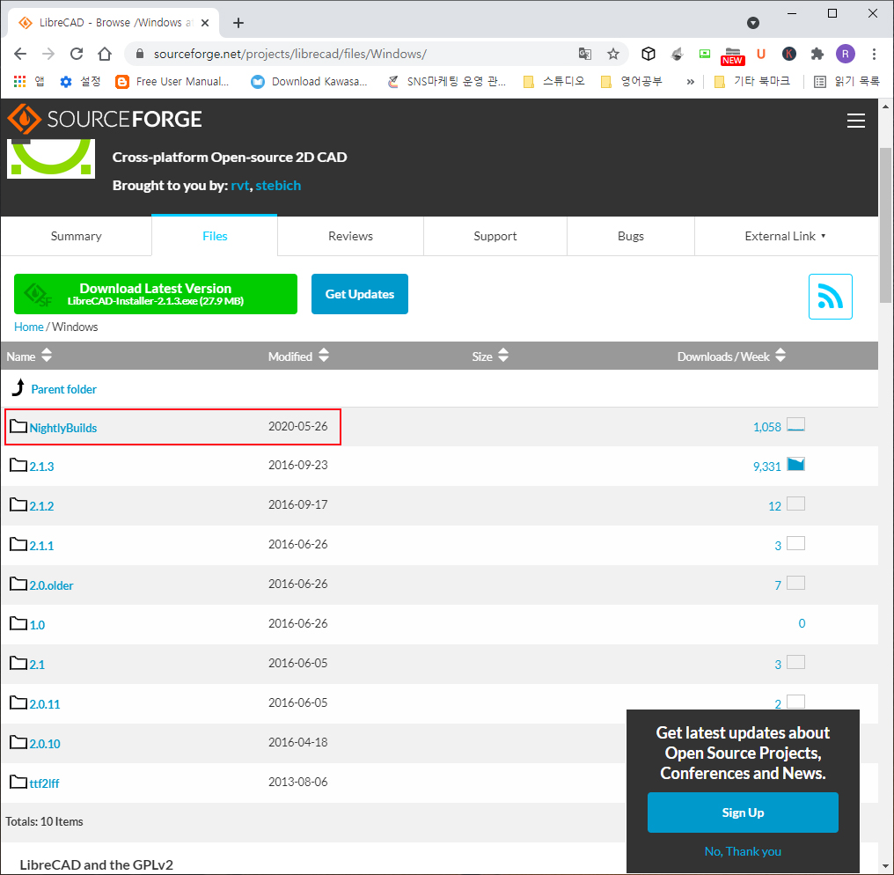Click the 1,058 downloads chart icon

[795, 425]
